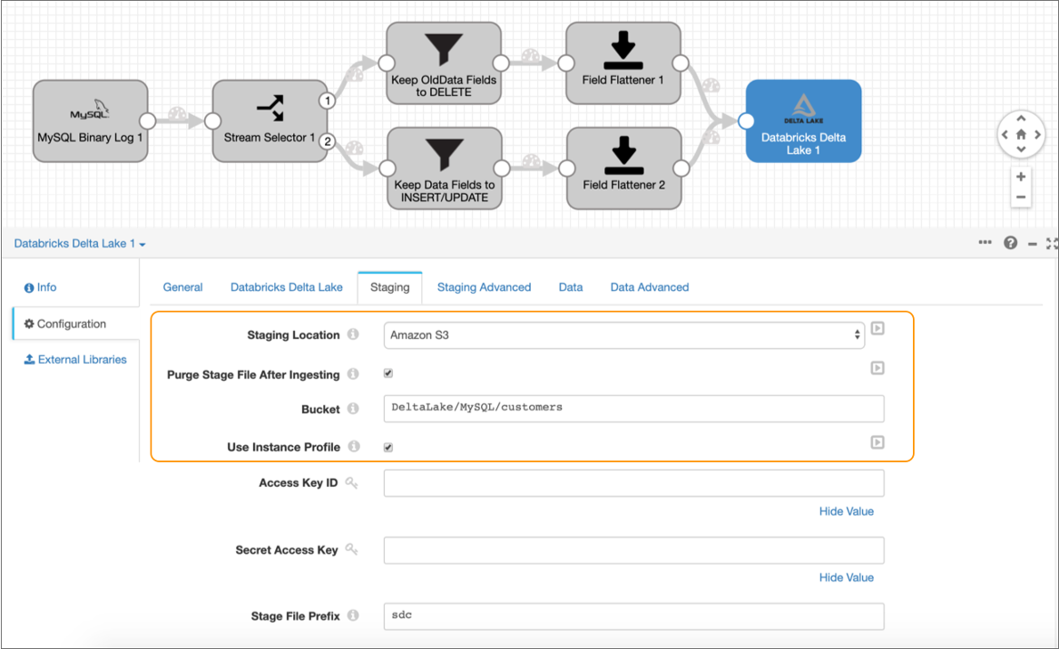Click the Field Flattener 1 stage
This screenshot has width=1059, height=649.
click(x=623, y=63)
